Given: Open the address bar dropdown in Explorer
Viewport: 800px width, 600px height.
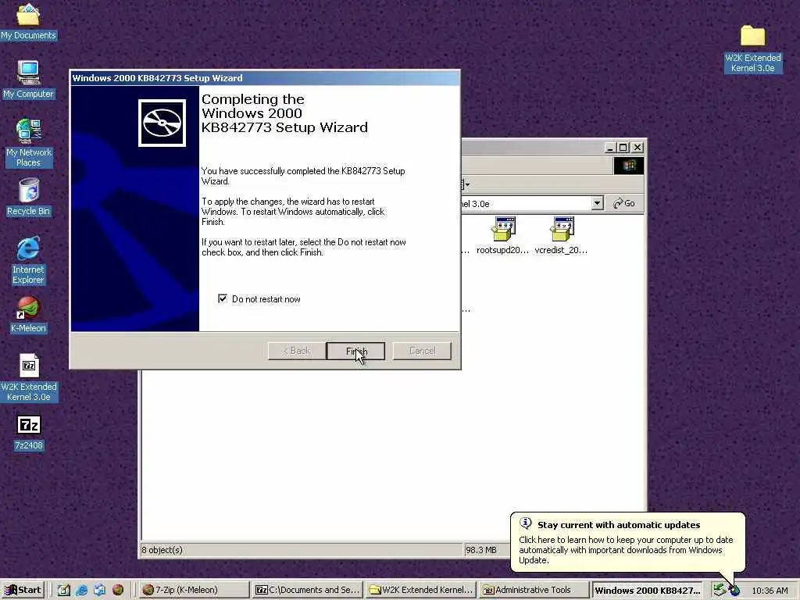Looking at the screenshot, I should tap(597, 203).
